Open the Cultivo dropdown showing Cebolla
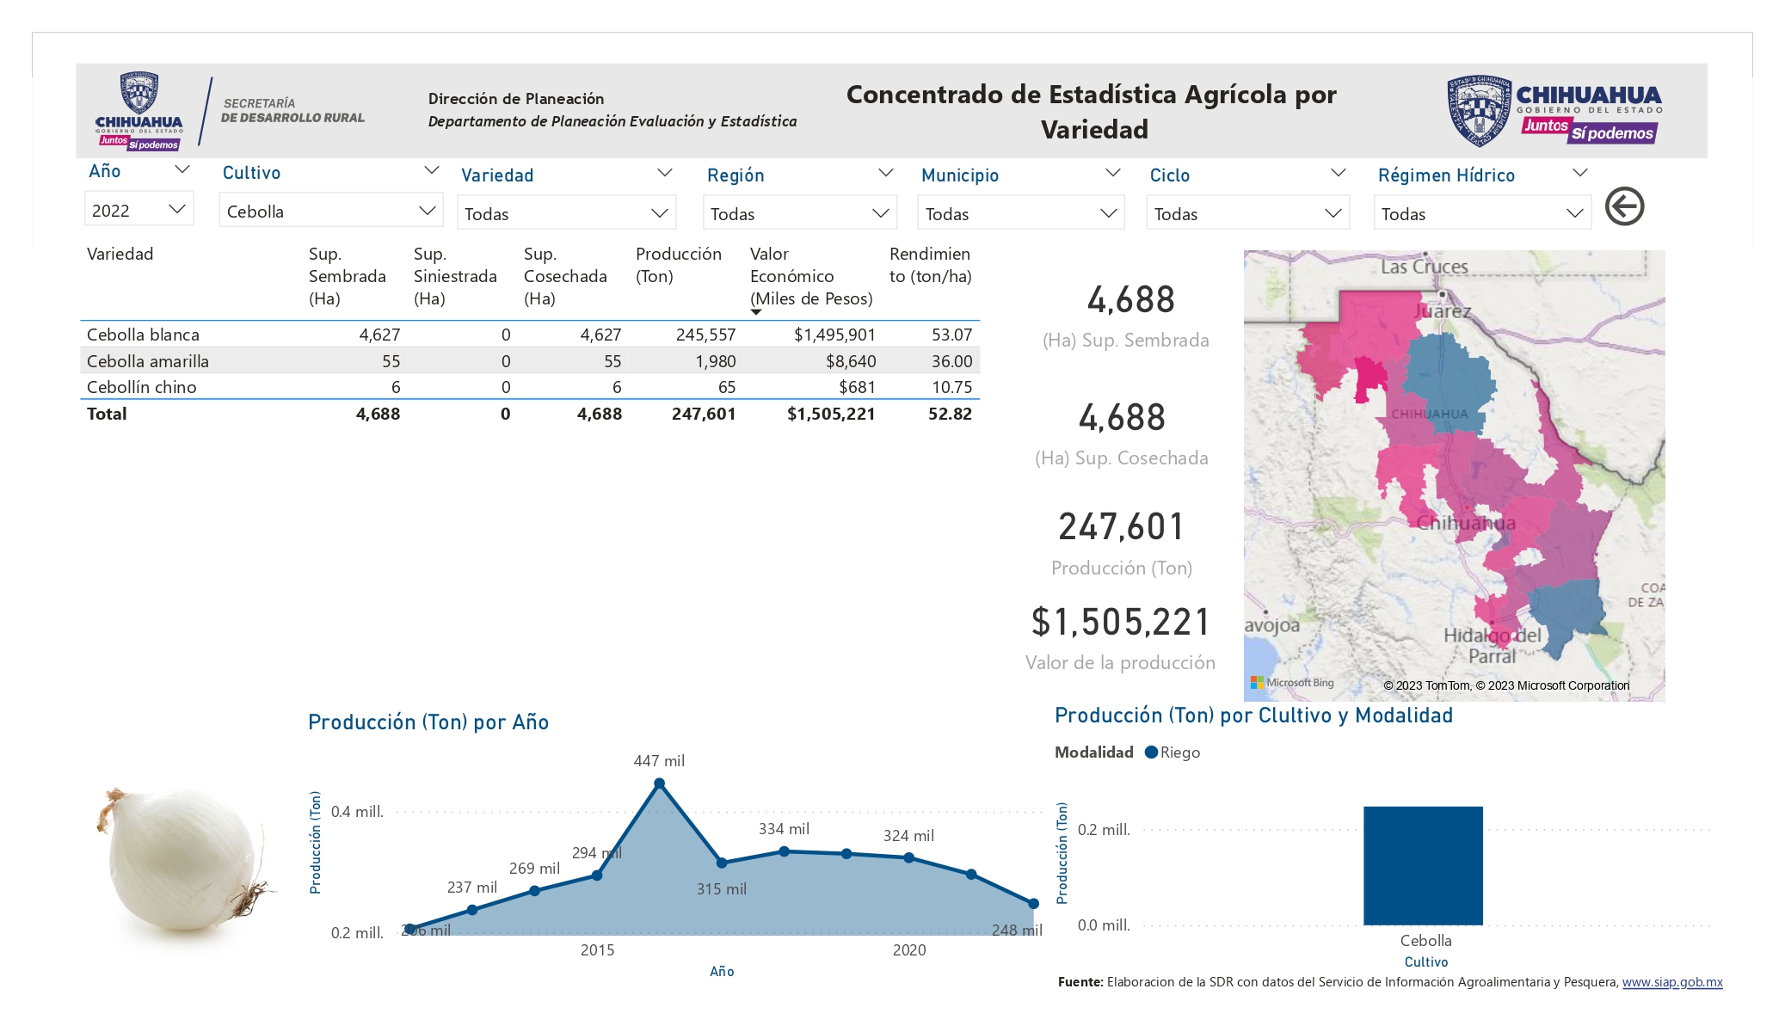 [x=331, y=211]
